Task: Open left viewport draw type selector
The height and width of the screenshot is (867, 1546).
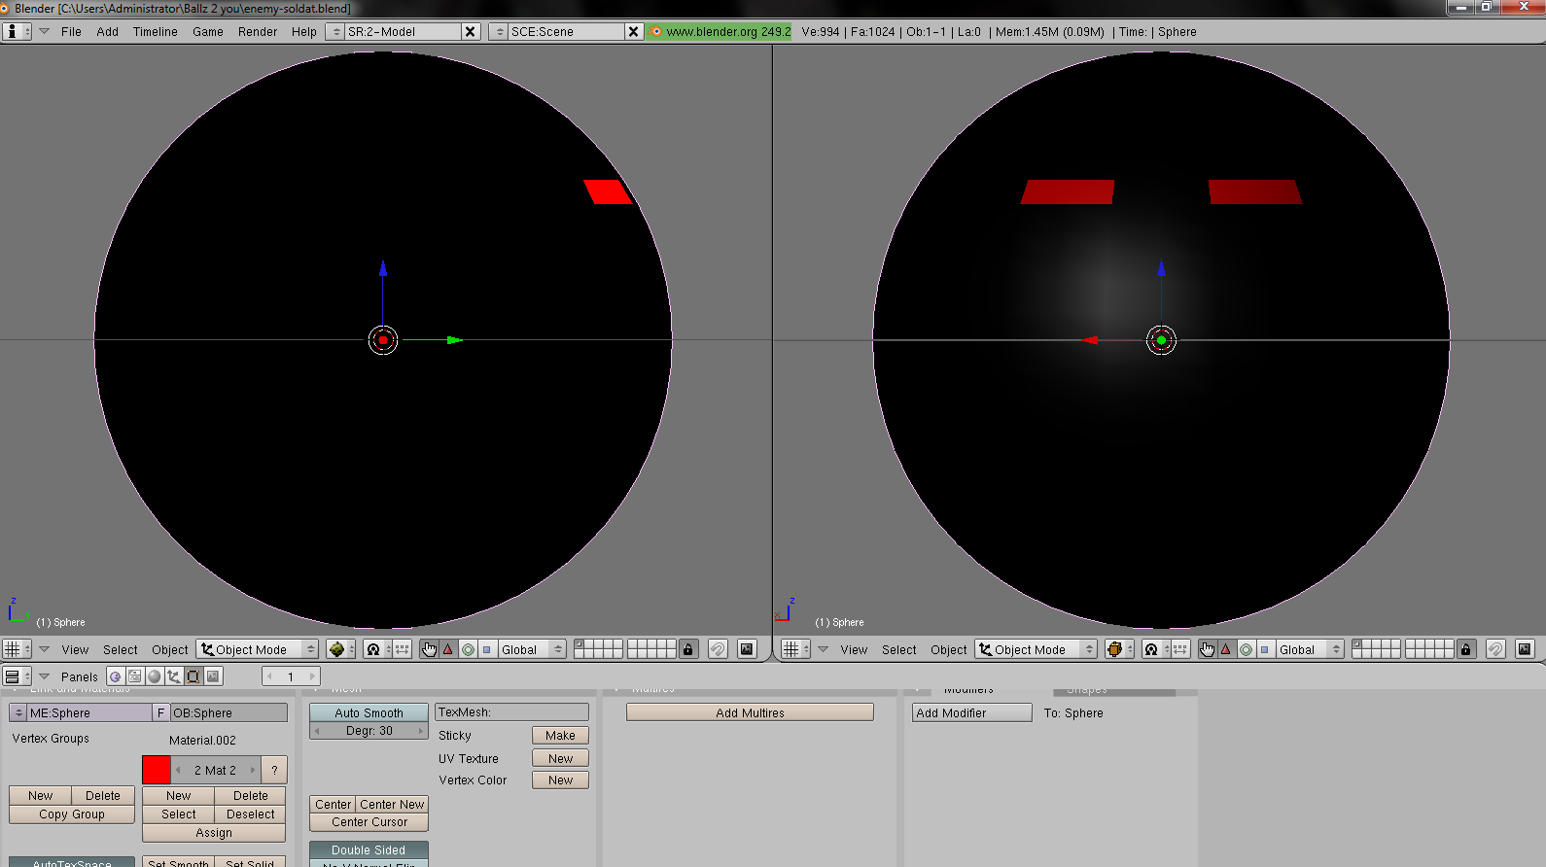Action: (x=340, y=649)
